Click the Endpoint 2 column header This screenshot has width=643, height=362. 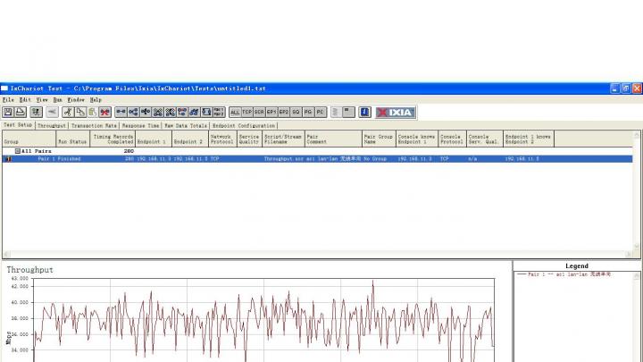190,139
